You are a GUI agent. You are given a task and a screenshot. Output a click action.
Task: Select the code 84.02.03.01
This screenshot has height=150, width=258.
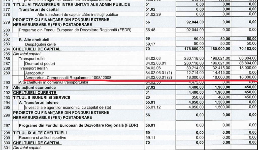pos(156,63)
